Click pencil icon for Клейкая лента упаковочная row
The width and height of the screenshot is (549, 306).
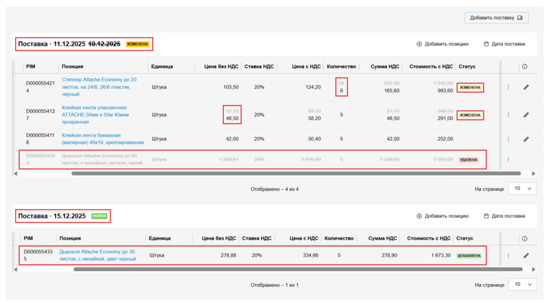[x=526, y=115]
